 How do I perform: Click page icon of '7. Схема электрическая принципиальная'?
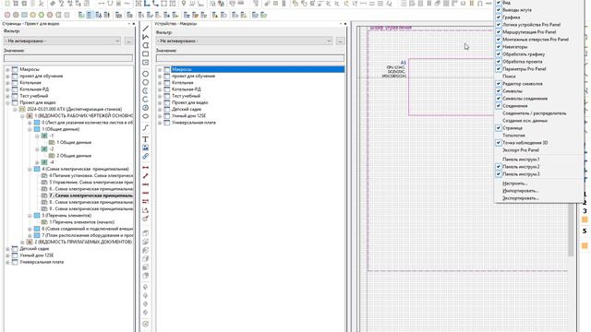44,196
